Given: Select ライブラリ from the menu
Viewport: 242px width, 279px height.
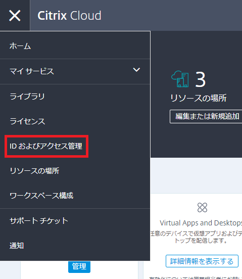Looking at the screenshot, I should [75, 97].
